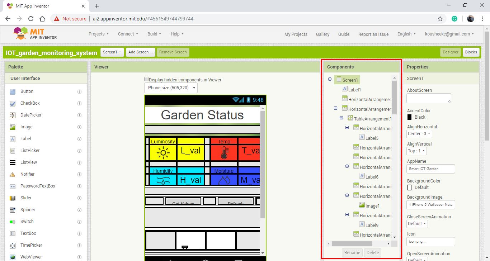
Task: Switch to the Blocks editor
Action: coord(471,52)
